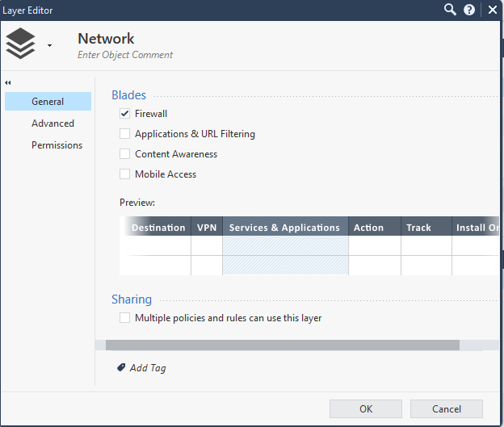Check Multiple policies and rules can use layer

coord(124,318)
